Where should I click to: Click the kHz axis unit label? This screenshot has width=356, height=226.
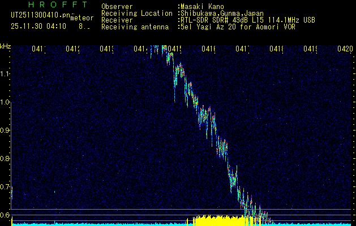(6, 46)
